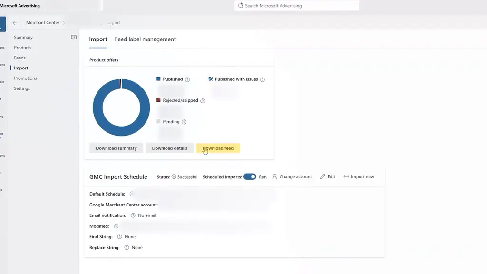Switch to the Import tab
Image resolution: width=487 pixels, height=274 pixels.
98,39
